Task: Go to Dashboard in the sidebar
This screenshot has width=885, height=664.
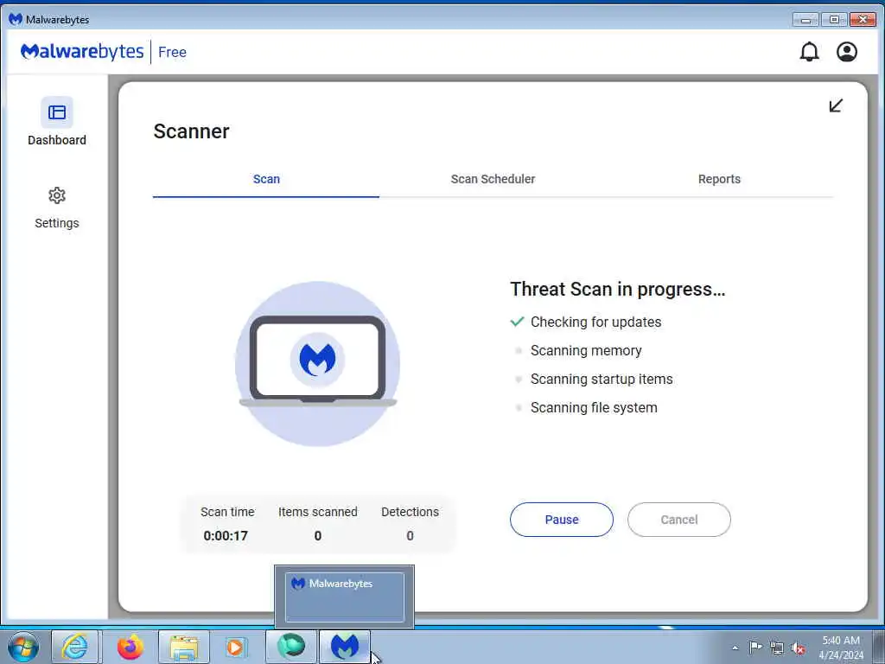Action: pyautogui.click(x=57, y=122)
